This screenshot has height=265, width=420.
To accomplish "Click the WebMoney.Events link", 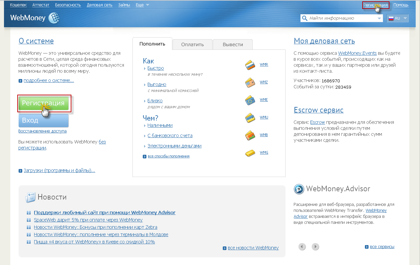I will point(357,53).
